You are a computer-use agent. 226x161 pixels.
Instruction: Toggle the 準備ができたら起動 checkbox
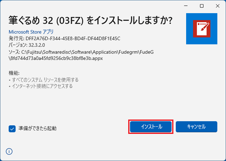(x=12, y=129)
